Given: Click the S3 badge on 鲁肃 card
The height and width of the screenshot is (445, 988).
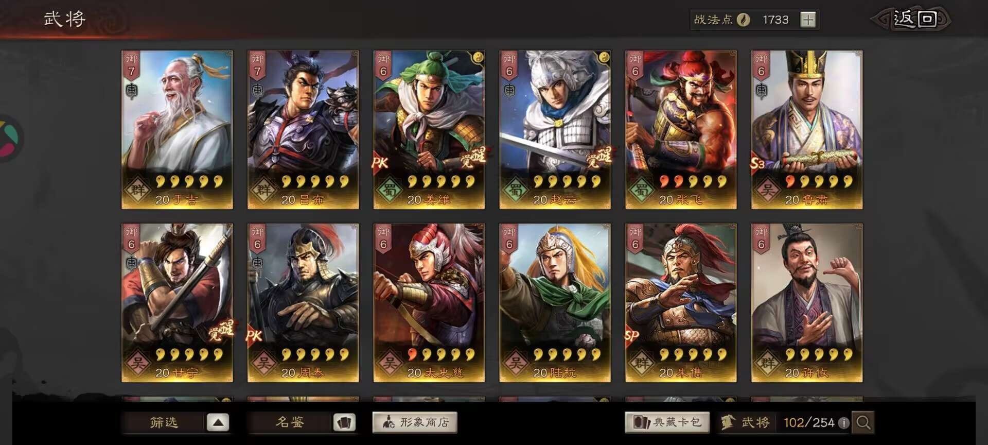Looking at the screenshot, I should tap(757, 163).
